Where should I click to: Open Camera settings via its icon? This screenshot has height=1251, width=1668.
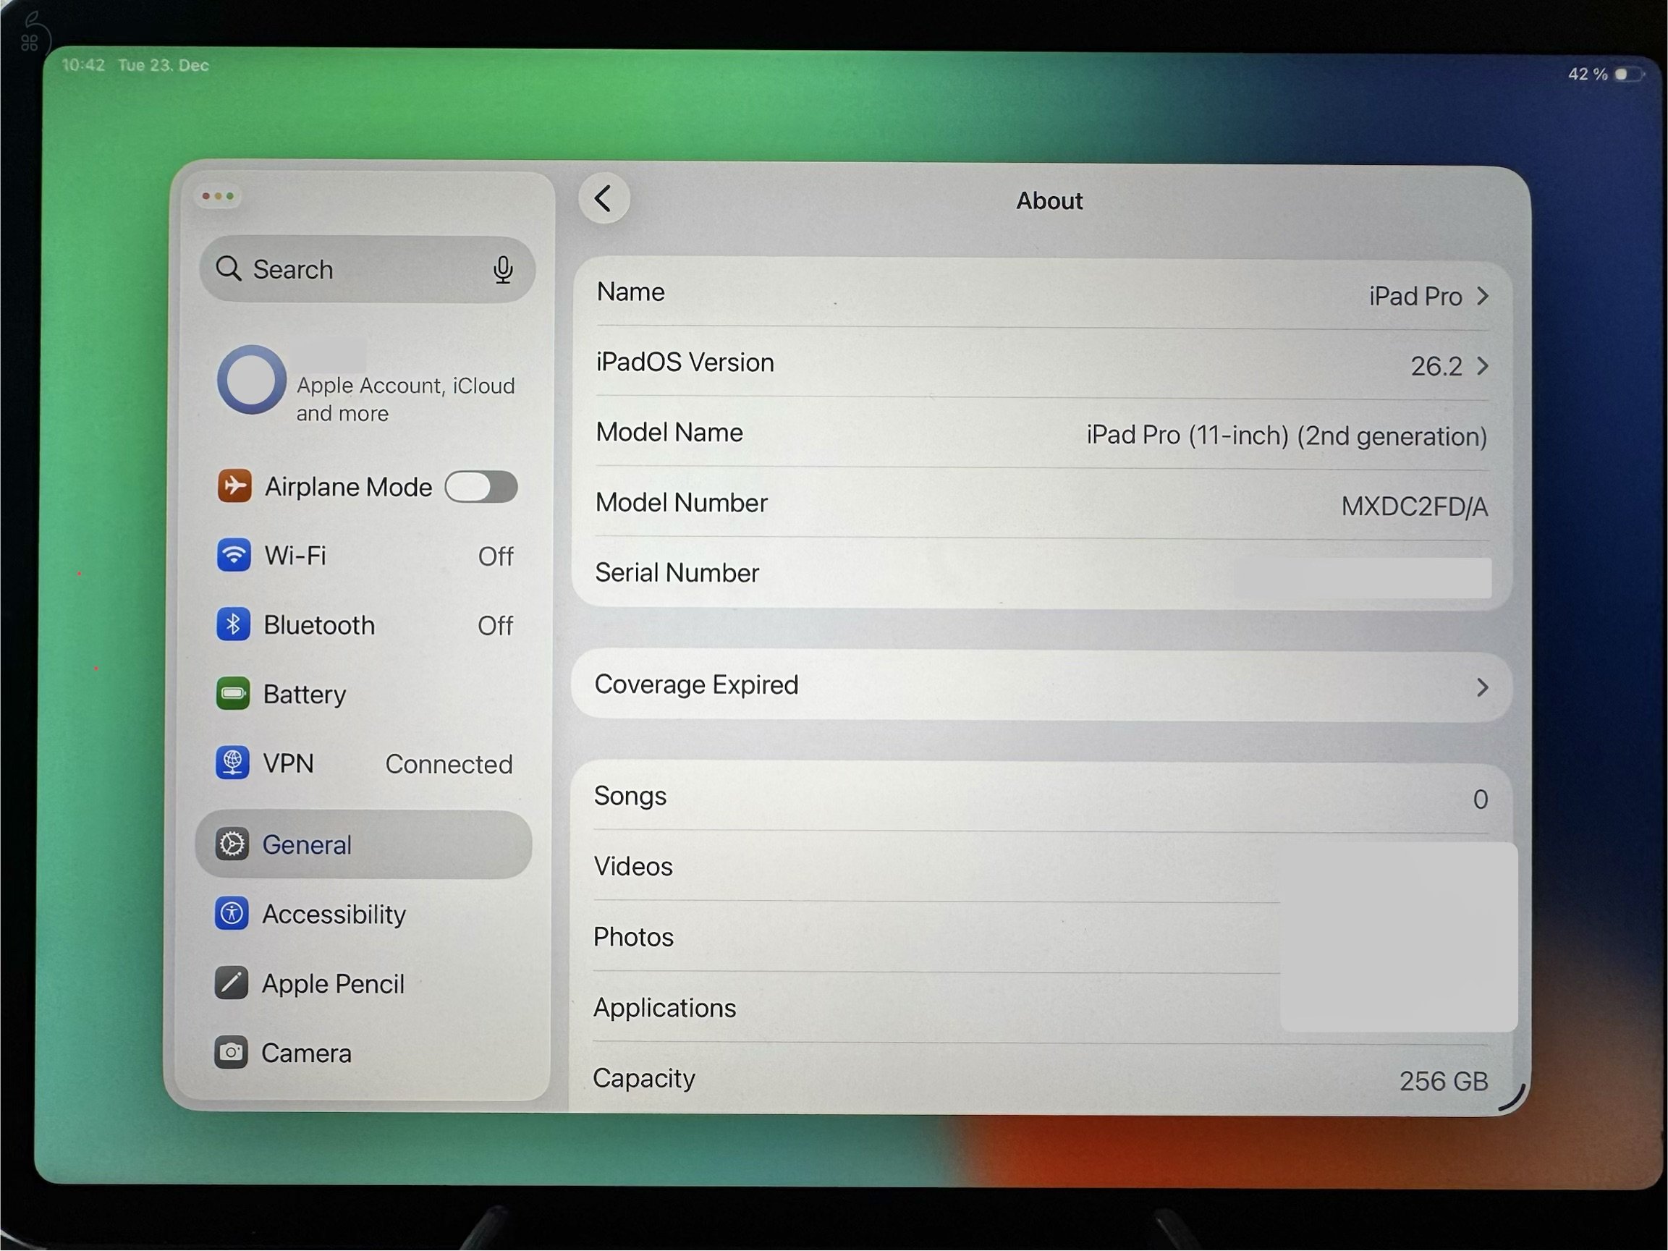point(230,1053)
